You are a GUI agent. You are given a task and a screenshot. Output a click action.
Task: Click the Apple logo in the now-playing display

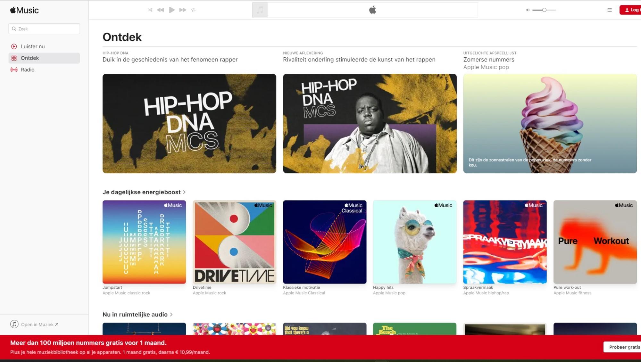coord(372,10)
